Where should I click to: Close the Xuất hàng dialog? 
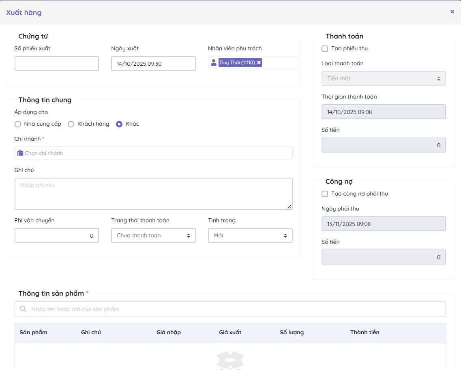[x=452, y=12]
